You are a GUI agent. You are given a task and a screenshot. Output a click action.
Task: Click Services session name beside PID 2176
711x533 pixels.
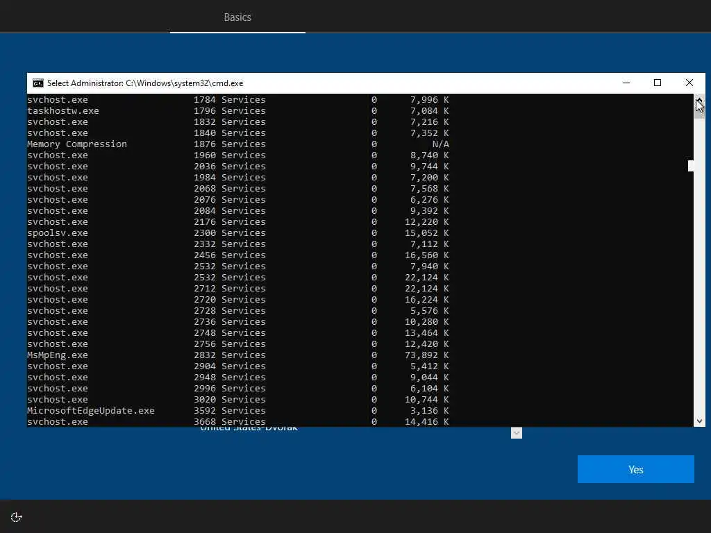(244, 222)
